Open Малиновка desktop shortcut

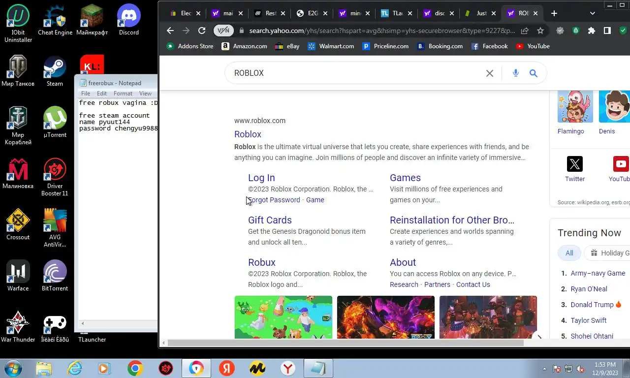[18, 174]
